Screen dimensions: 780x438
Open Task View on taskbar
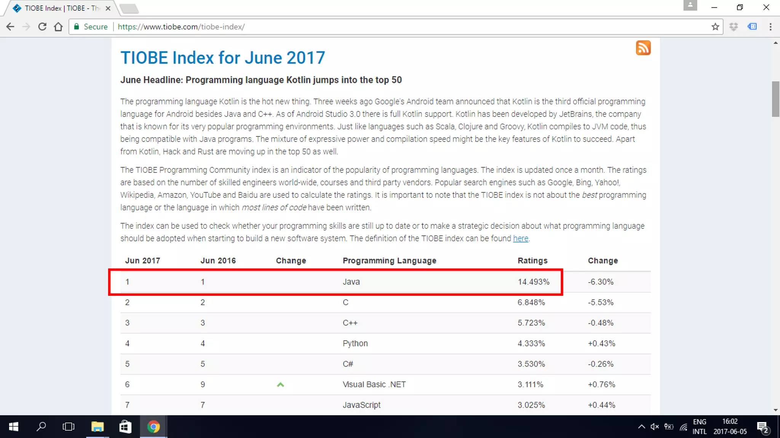(x=69, y=427)
